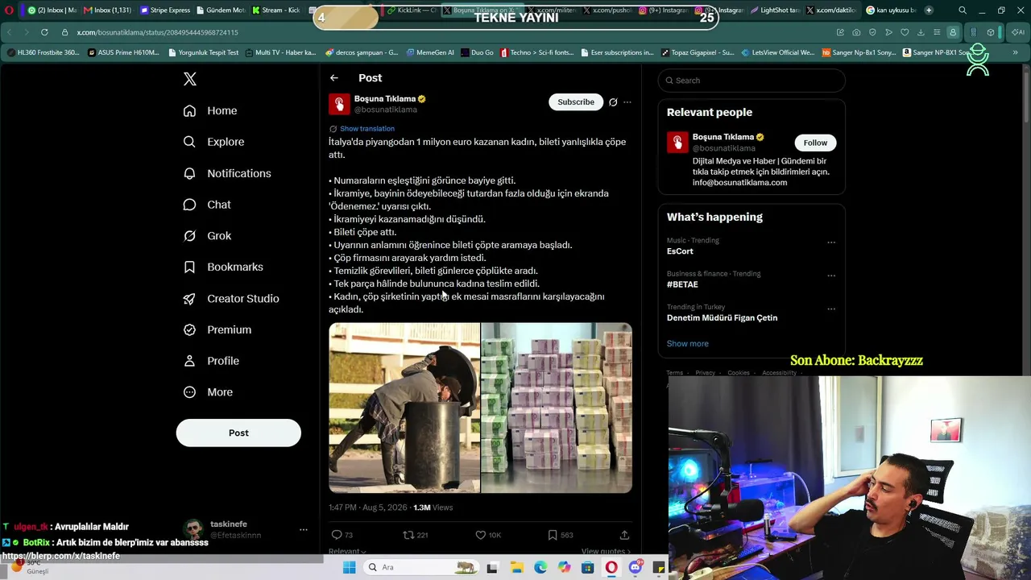Open the Boşuna Tıklama post author avatar
Image resolution: width=1031 pixels, height=580 pixels.
pyautogui.click(x=339, y=104)
